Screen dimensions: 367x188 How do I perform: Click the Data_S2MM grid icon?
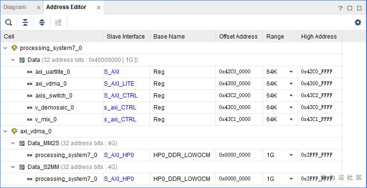tap(22, 167)
